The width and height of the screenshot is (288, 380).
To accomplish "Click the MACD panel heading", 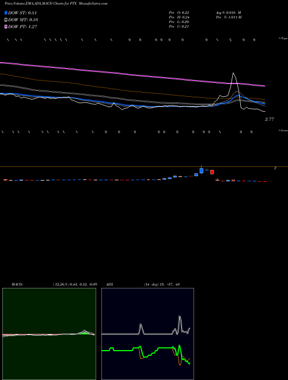I will point(17,284).
